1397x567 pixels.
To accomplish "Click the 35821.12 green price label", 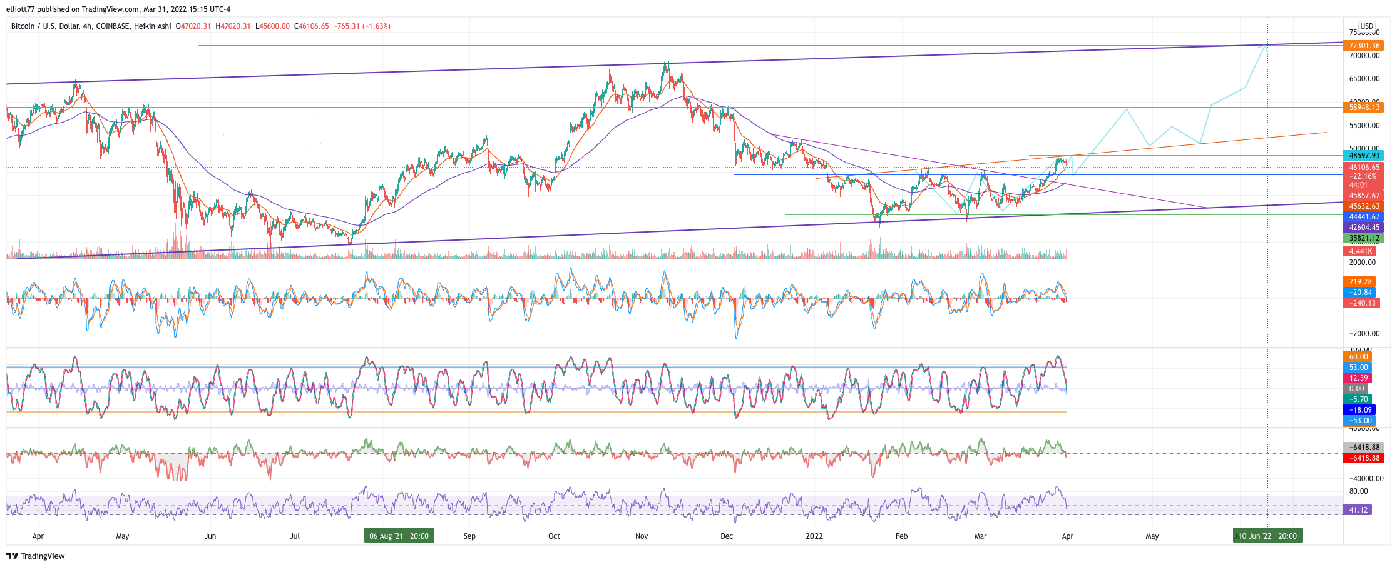I will click(1363, 238).
